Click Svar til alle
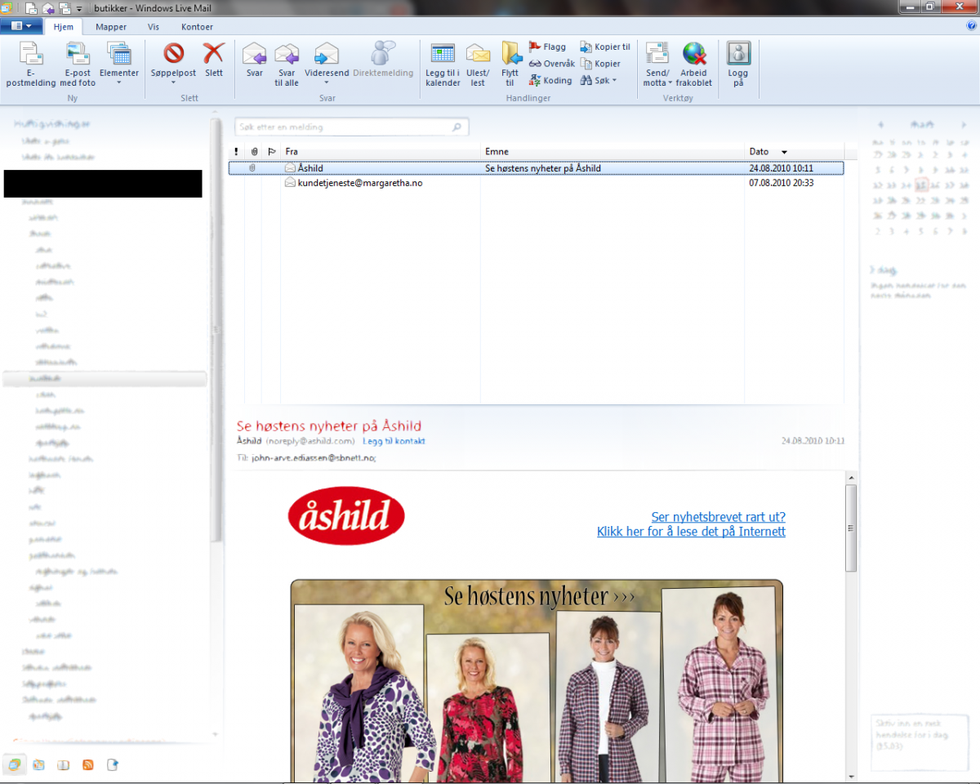 click(x=287, y=64)
